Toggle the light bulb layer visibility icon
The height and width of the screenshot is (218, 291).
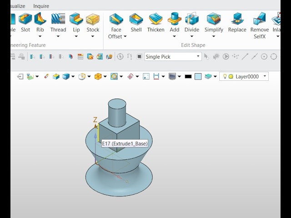(x=225, y=76)
